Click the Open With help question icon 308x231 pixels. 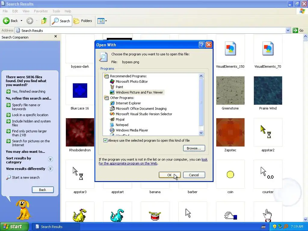click(x=202, y=45)
